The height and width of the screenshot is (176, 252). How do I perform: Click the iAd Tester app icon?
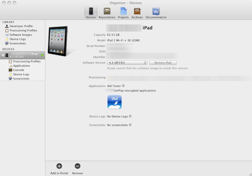[114, 102]
